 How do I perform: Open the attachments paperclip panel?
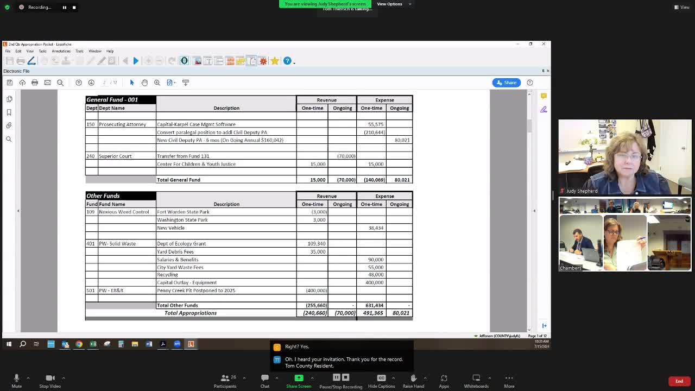click(9, 125)
